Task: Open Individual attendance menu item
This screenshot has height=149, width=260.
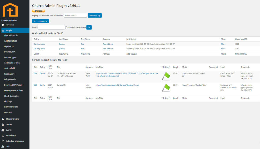Action: coord(15,141)
